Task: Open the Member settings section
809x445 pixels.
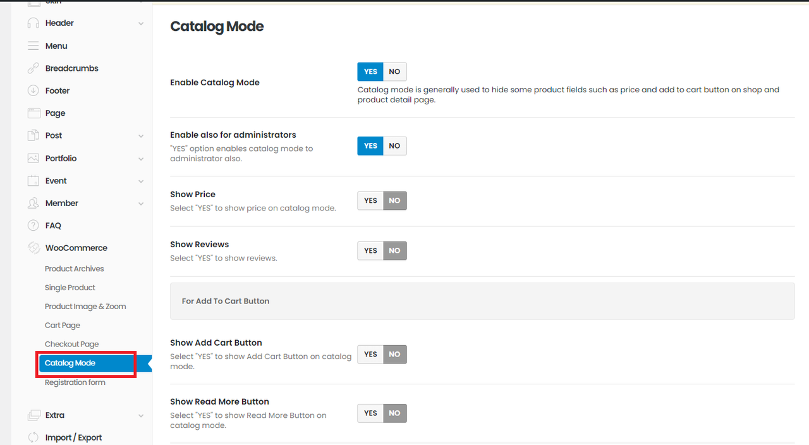Action: [62, 203]
